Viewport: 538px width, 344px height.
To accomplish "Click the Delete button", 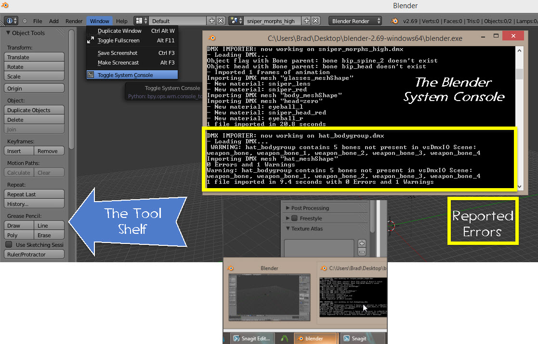I will (34, 120).
